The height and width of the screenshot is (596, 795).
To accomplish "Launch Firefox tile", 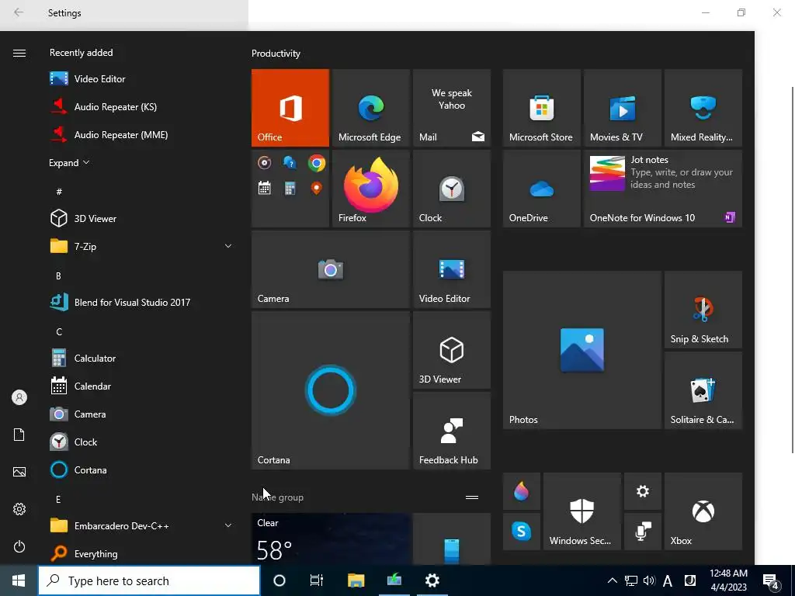I will 370,189.
